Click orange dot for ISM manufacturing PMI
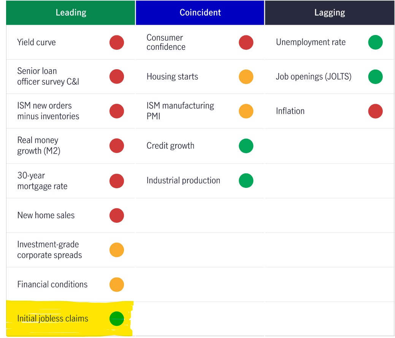 click(246, 111)
